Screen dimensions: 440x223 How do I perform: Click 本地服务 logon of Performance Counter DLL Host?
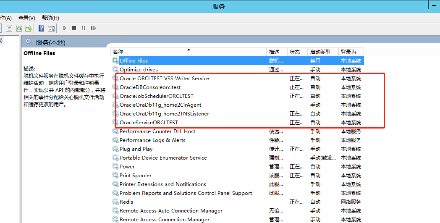coord(351,131)
